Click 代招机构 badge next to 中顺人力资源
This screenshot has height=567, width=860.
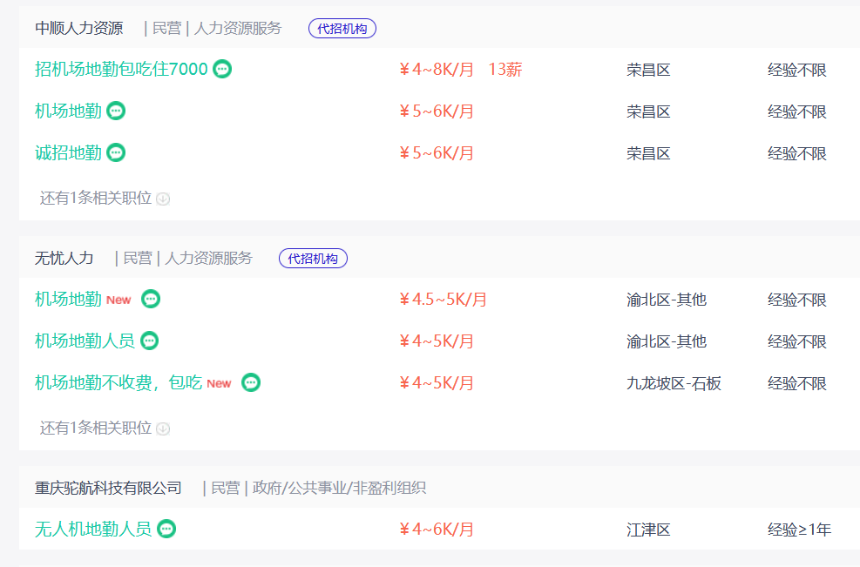342,29
